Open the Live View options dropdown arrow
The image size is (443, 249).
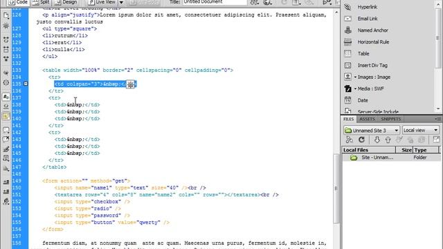coord(121,3)
